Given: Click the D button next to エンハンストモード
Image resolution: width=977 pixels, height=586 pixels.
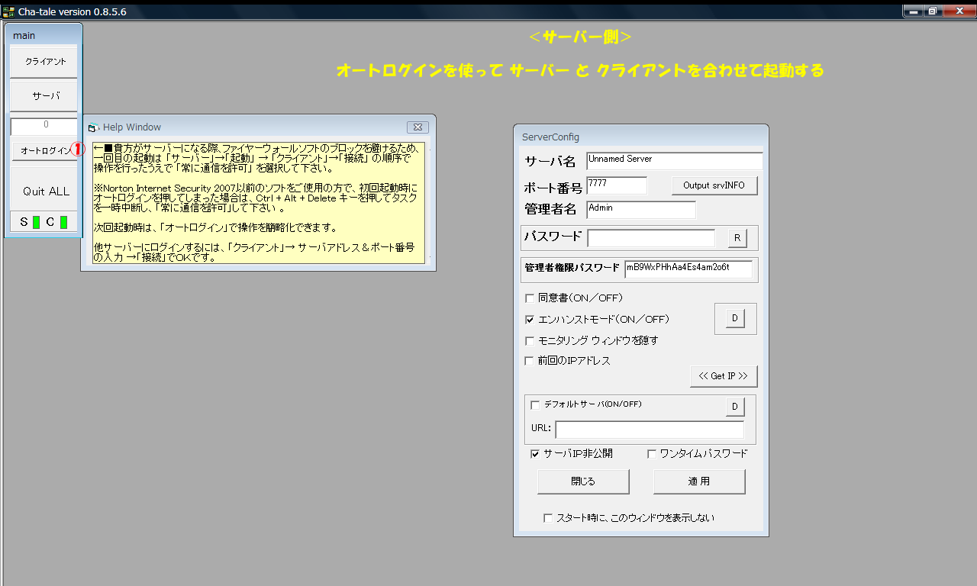Looking at the screenshot, I should point(734,319).
